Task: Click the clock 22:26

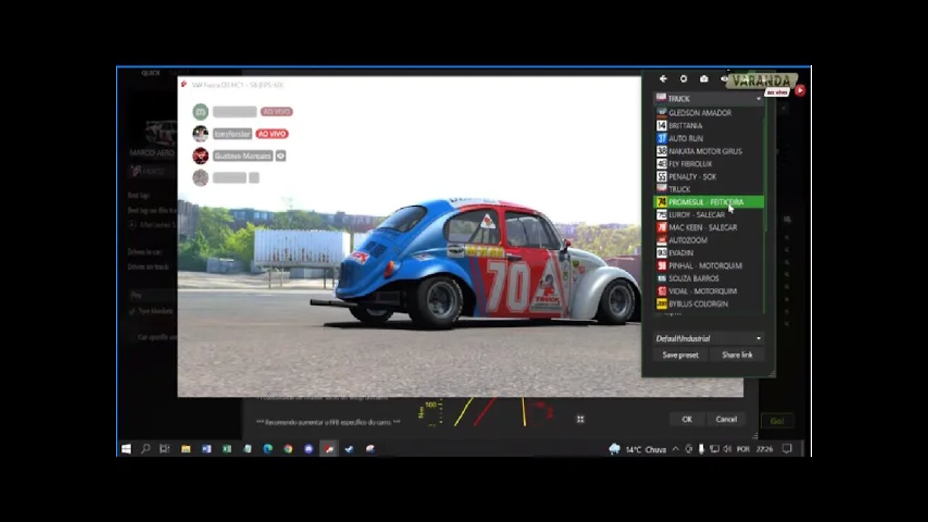Action: 764,449
